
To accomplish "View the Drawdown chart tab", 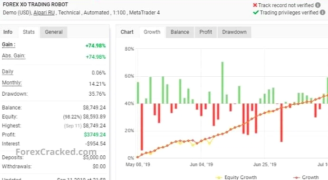I will (x=234, y=32).
